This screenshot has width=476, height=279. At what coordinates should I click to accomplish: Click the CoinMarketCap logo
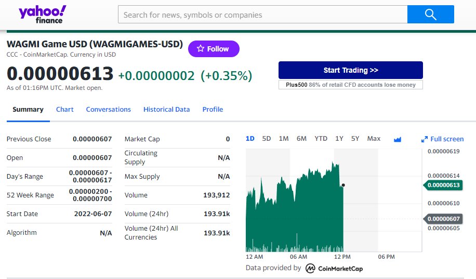point(334,269)
